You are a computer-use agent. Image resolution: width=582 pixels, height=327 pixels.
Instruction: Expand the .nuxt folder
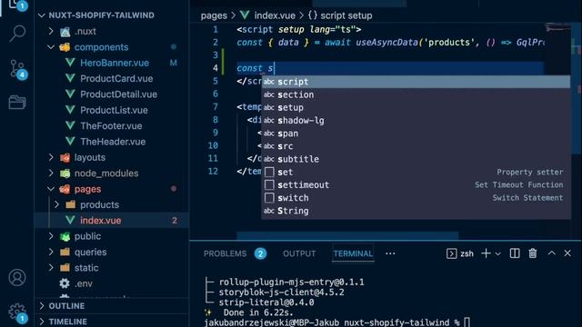click(x=51, y=31)
